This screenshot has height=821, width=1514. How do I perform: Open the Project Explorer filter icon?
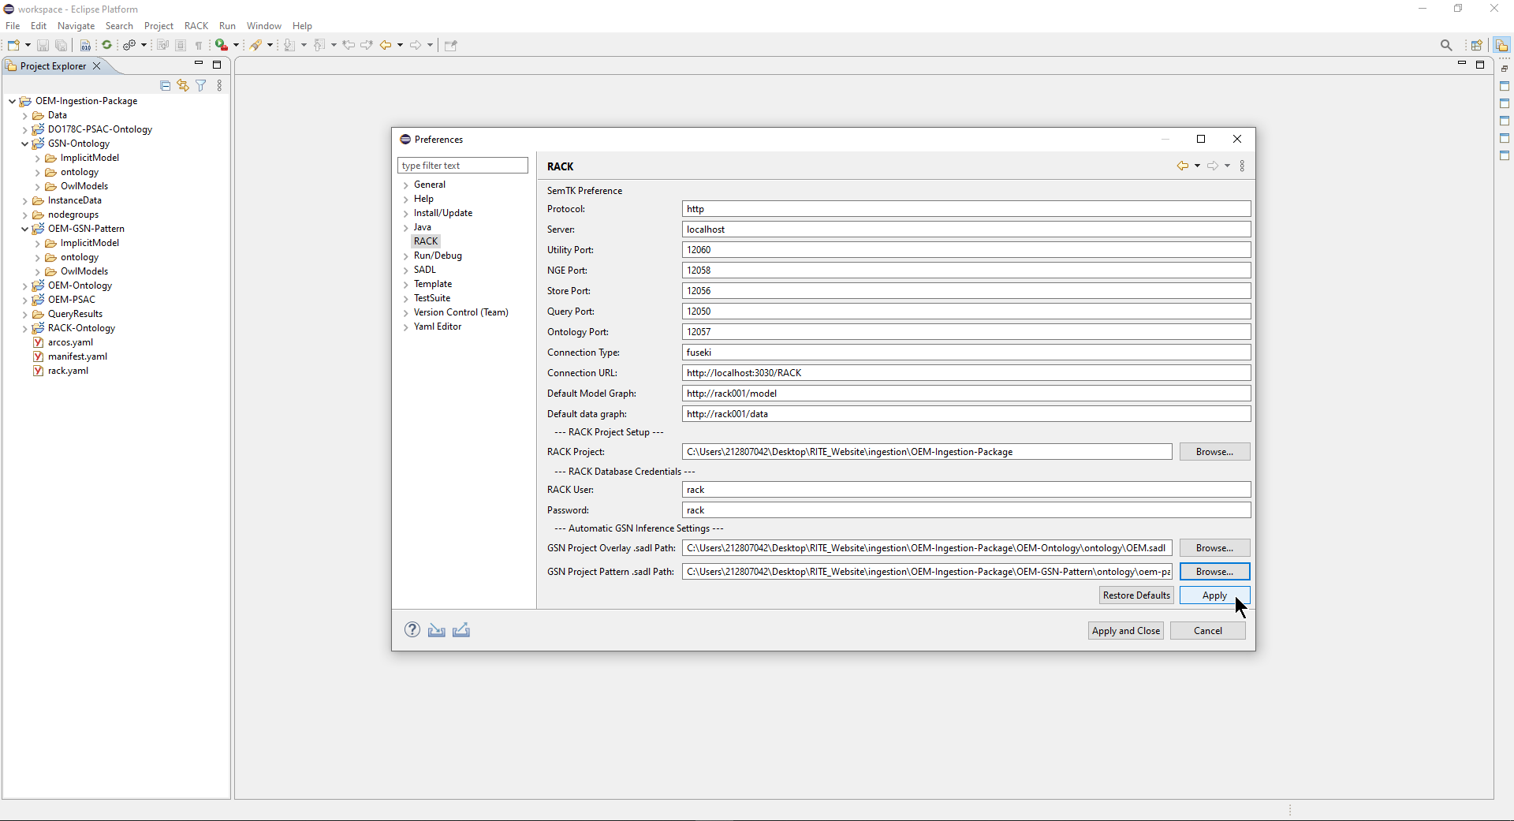pyautogui.click(x=201, y=85)
